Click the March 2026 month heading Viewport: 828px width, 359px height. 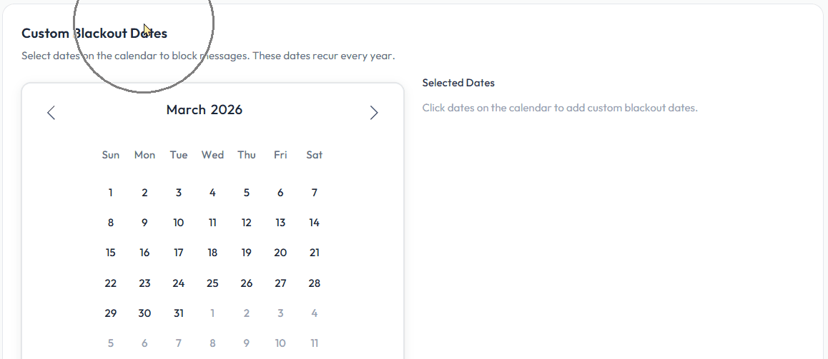coord(204,110)
